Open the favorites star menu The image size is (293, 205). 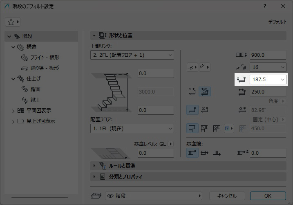[13, 21]
